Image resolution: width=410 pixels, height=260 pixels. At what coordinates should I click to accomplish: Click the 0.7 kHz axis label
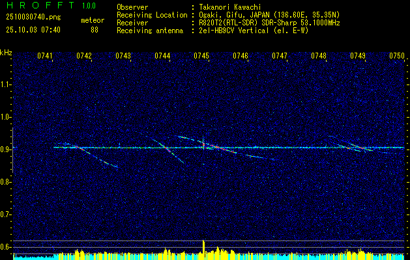[x=5, y=214]
